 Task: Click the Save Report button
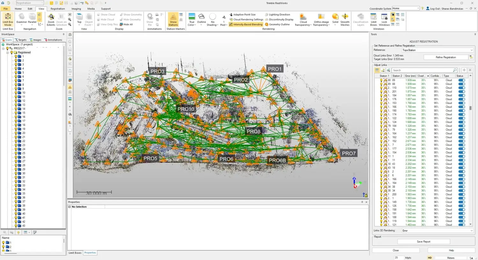424,242
